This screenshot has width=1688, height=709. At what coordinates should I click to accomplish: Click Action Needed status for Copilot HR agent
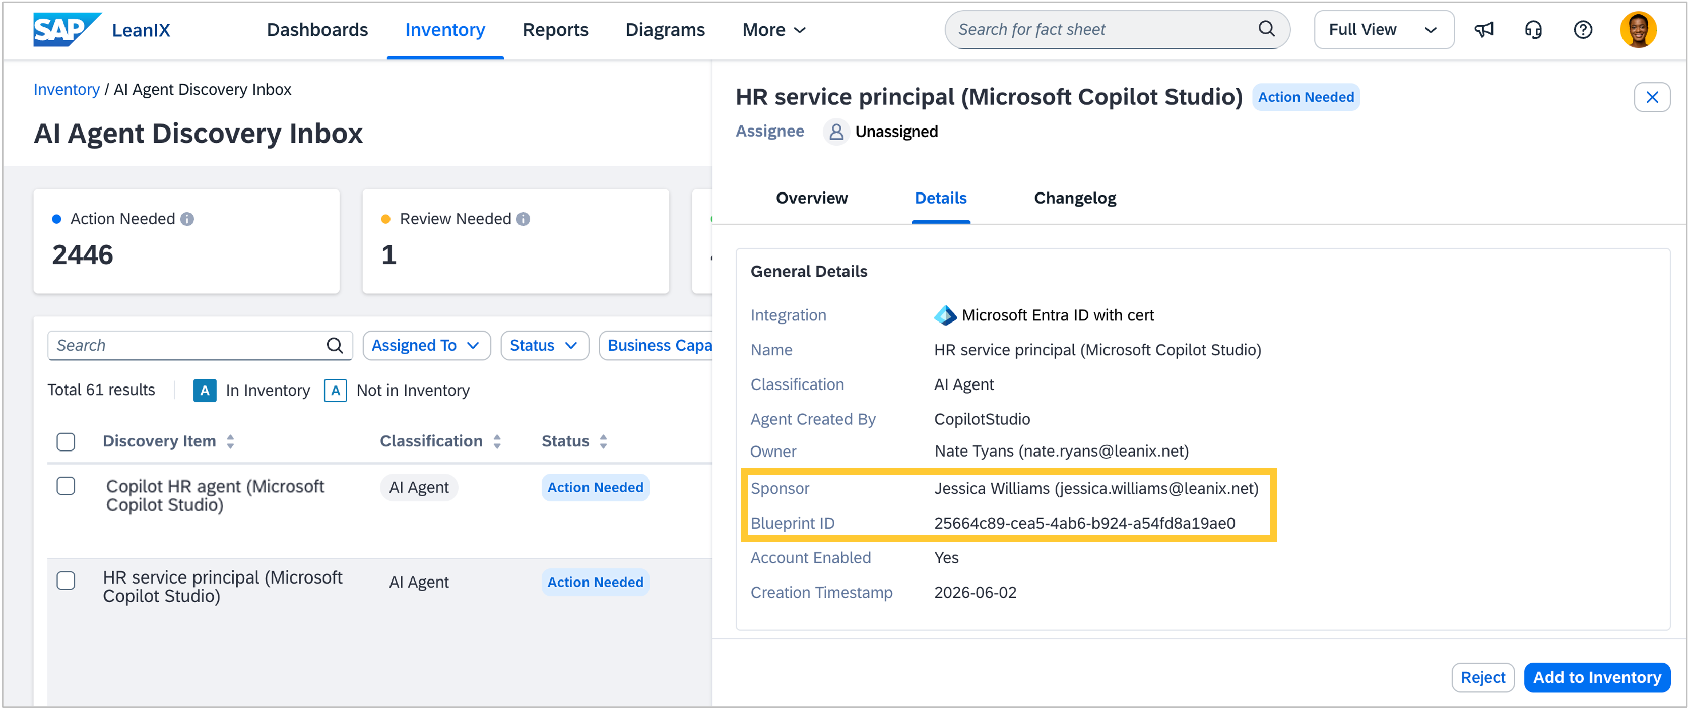click(x=595, y=487)
